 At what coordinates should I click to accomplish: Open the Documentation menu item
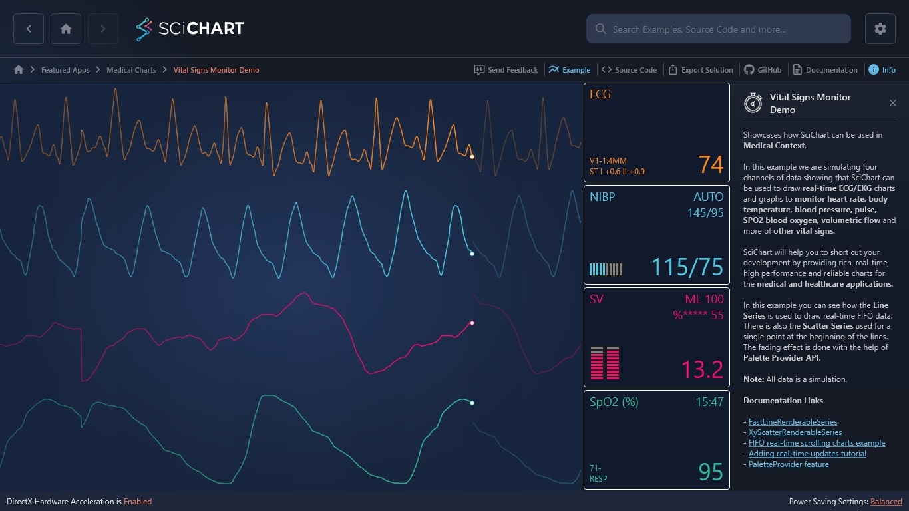(825, 70)
